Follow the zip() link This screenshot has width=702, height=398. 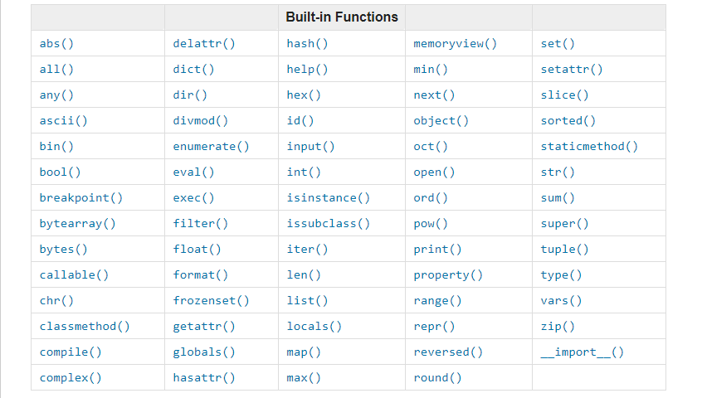558,327
